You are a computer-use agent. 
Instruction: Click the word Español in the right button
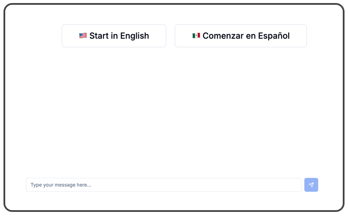(274, 36)
